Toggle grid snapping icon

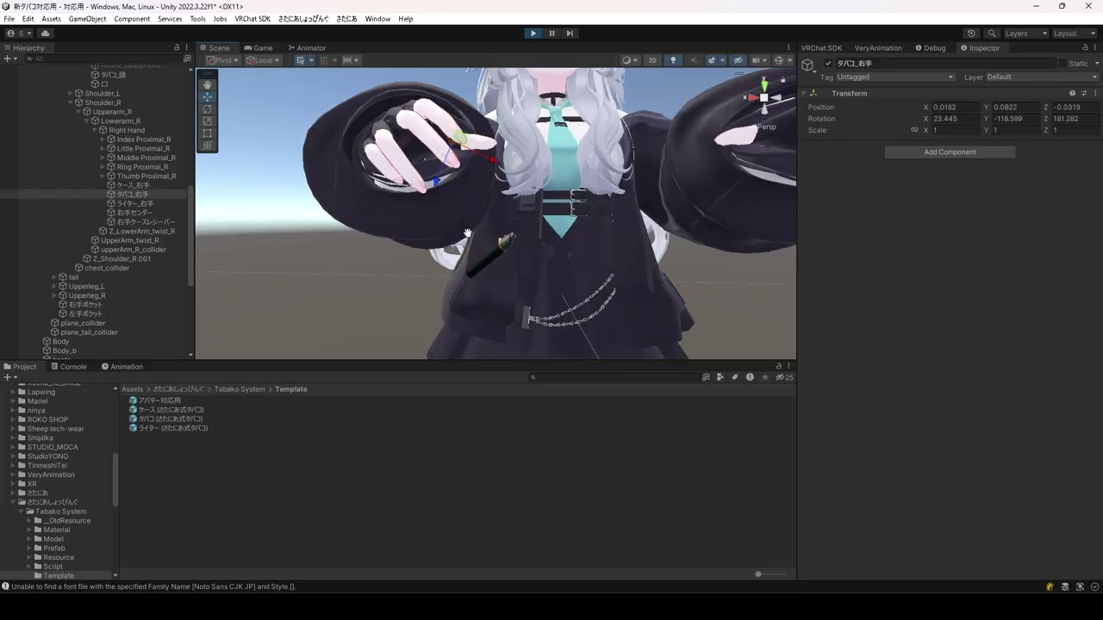click(x=301, y=60)
